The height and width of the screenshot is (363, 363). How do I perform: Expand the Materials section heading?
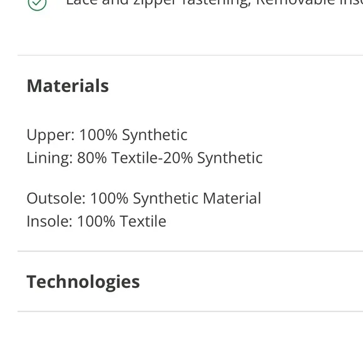tap(68, 86)
